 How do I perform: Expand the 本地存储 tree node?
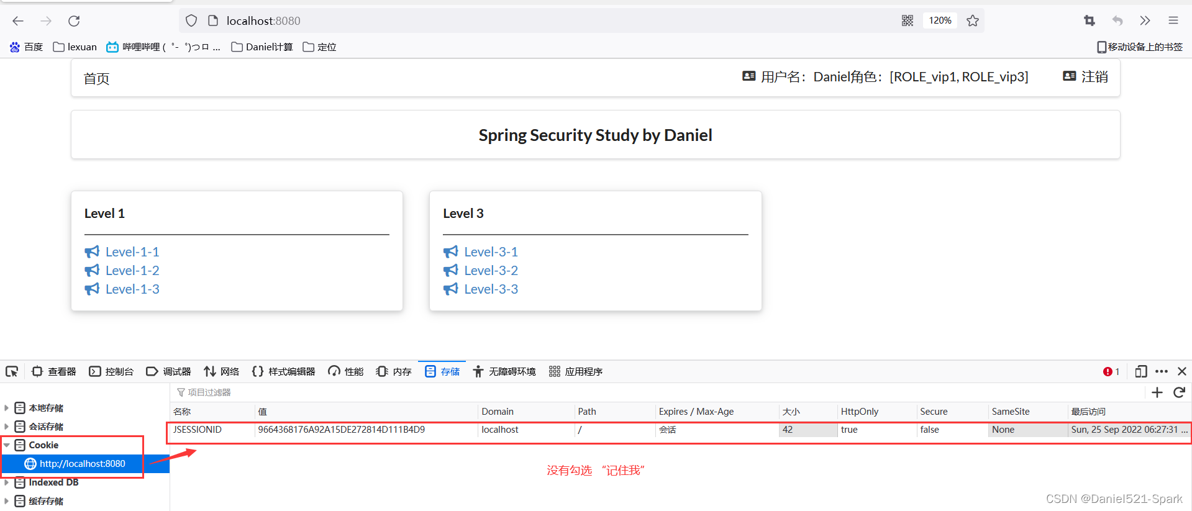click(6, 408)
